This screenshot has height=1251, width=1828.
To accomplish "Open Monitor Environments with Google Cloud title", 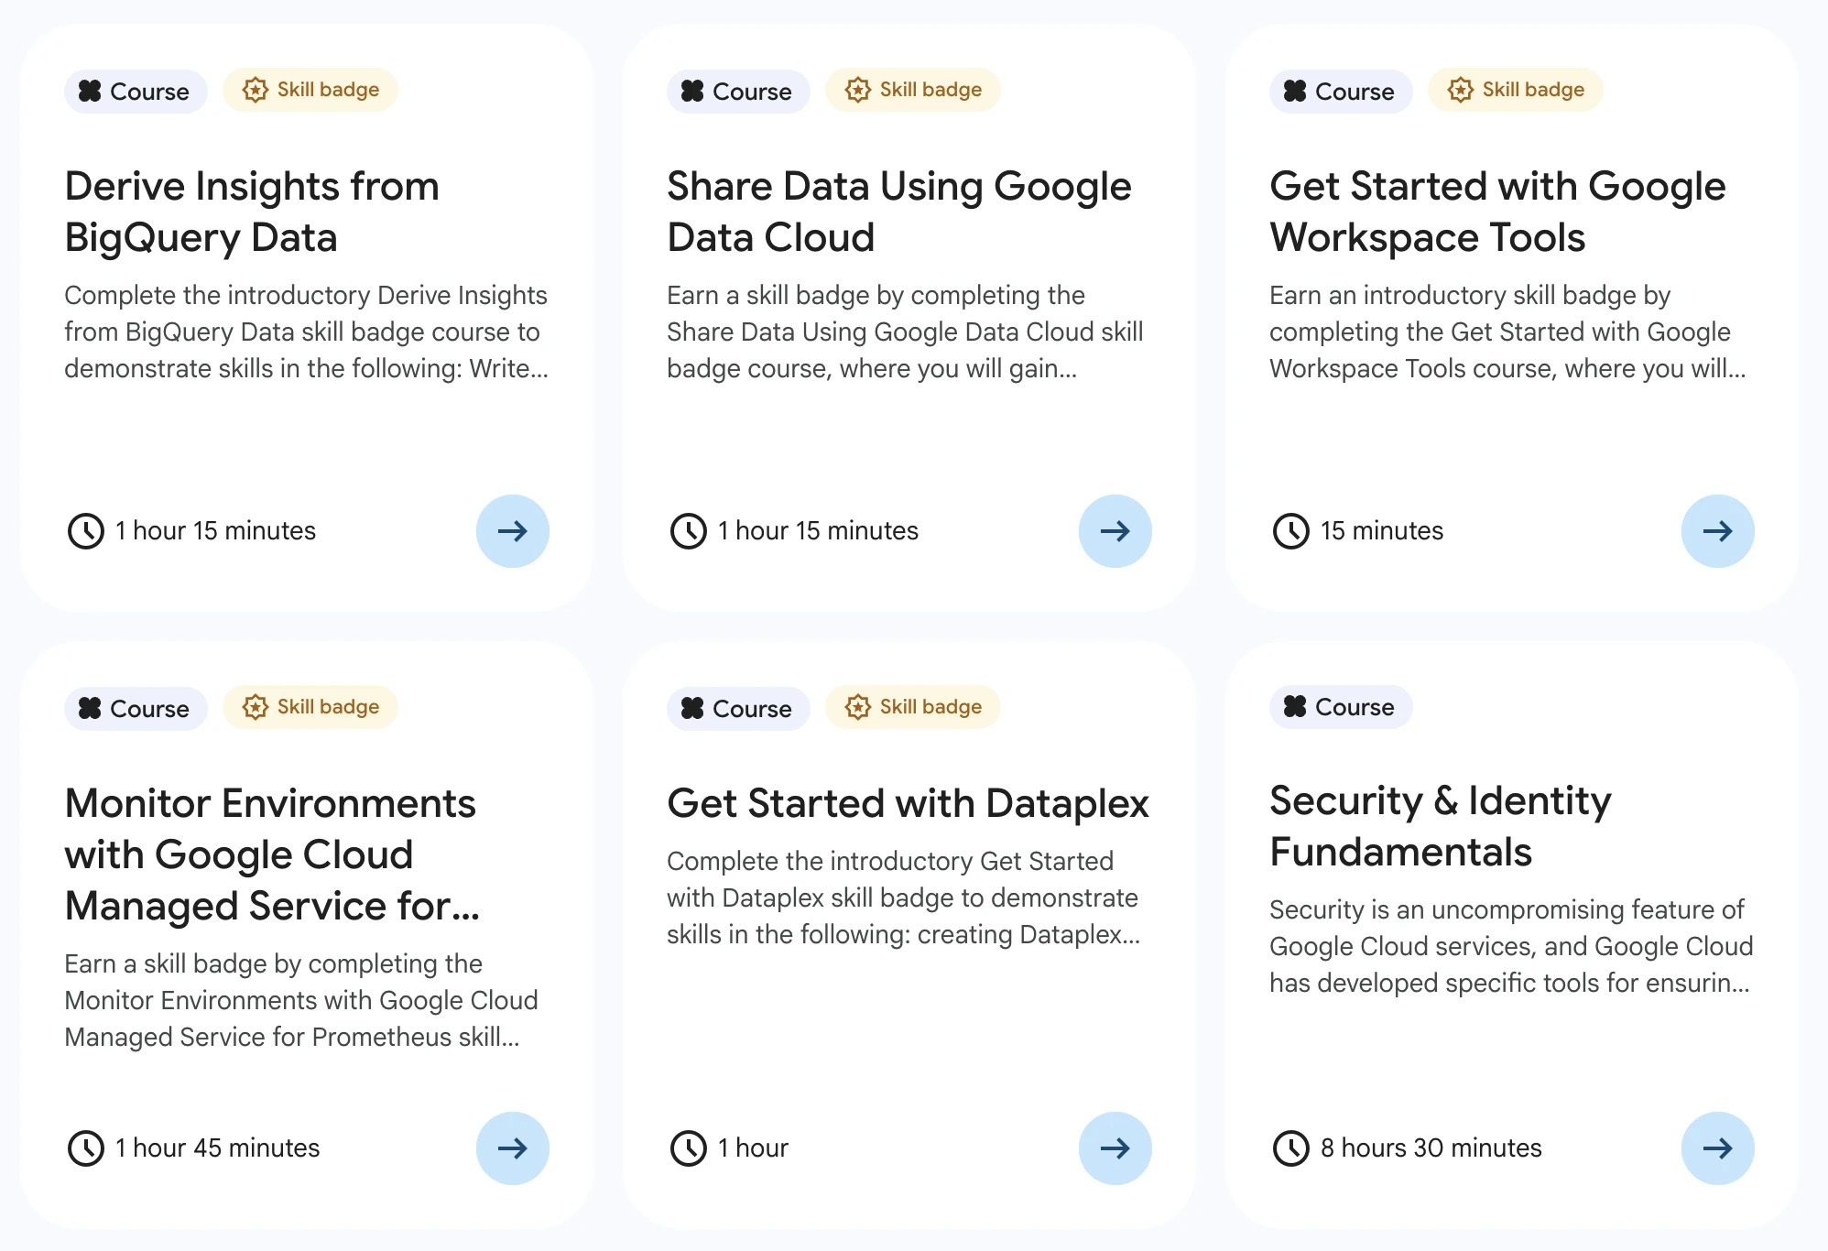I will pyautogui.click(x=271, y=854).
